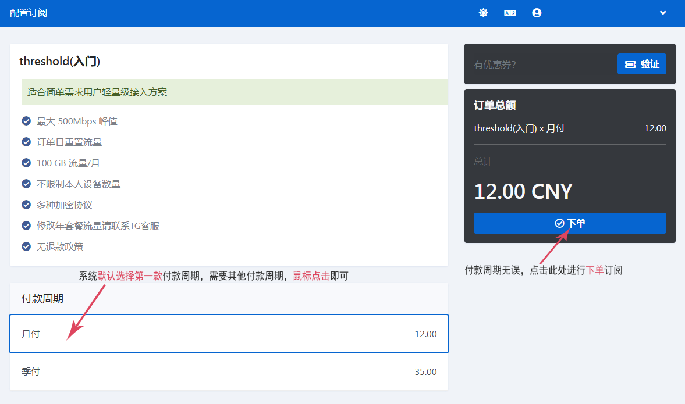
Task: Click the green 适合简单需求用户 description banner
Action: [235, 92]
